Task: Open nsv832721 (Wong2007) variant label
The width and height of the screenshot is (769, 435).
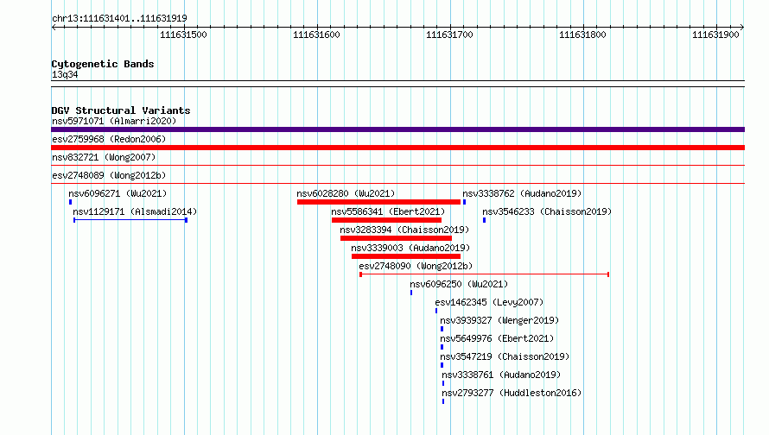Action: (104, 157)
